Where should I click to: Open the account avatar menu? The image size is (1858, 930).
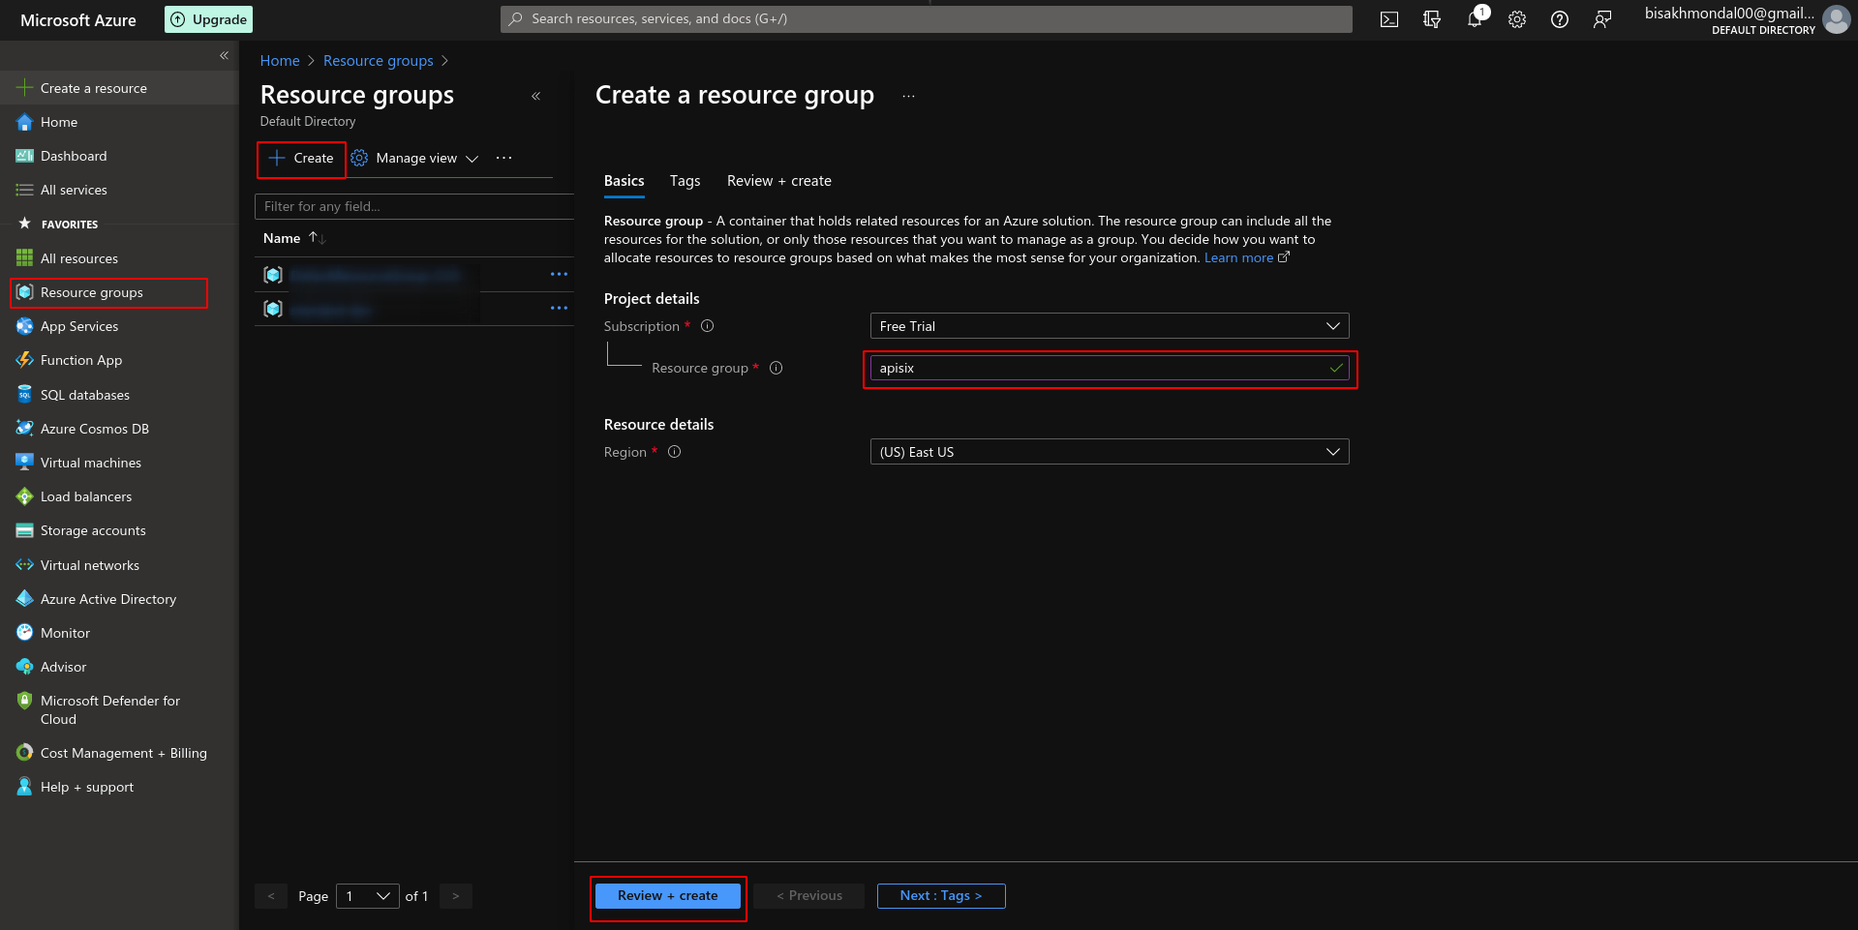pyautogui.click(x=1837, y=19)
